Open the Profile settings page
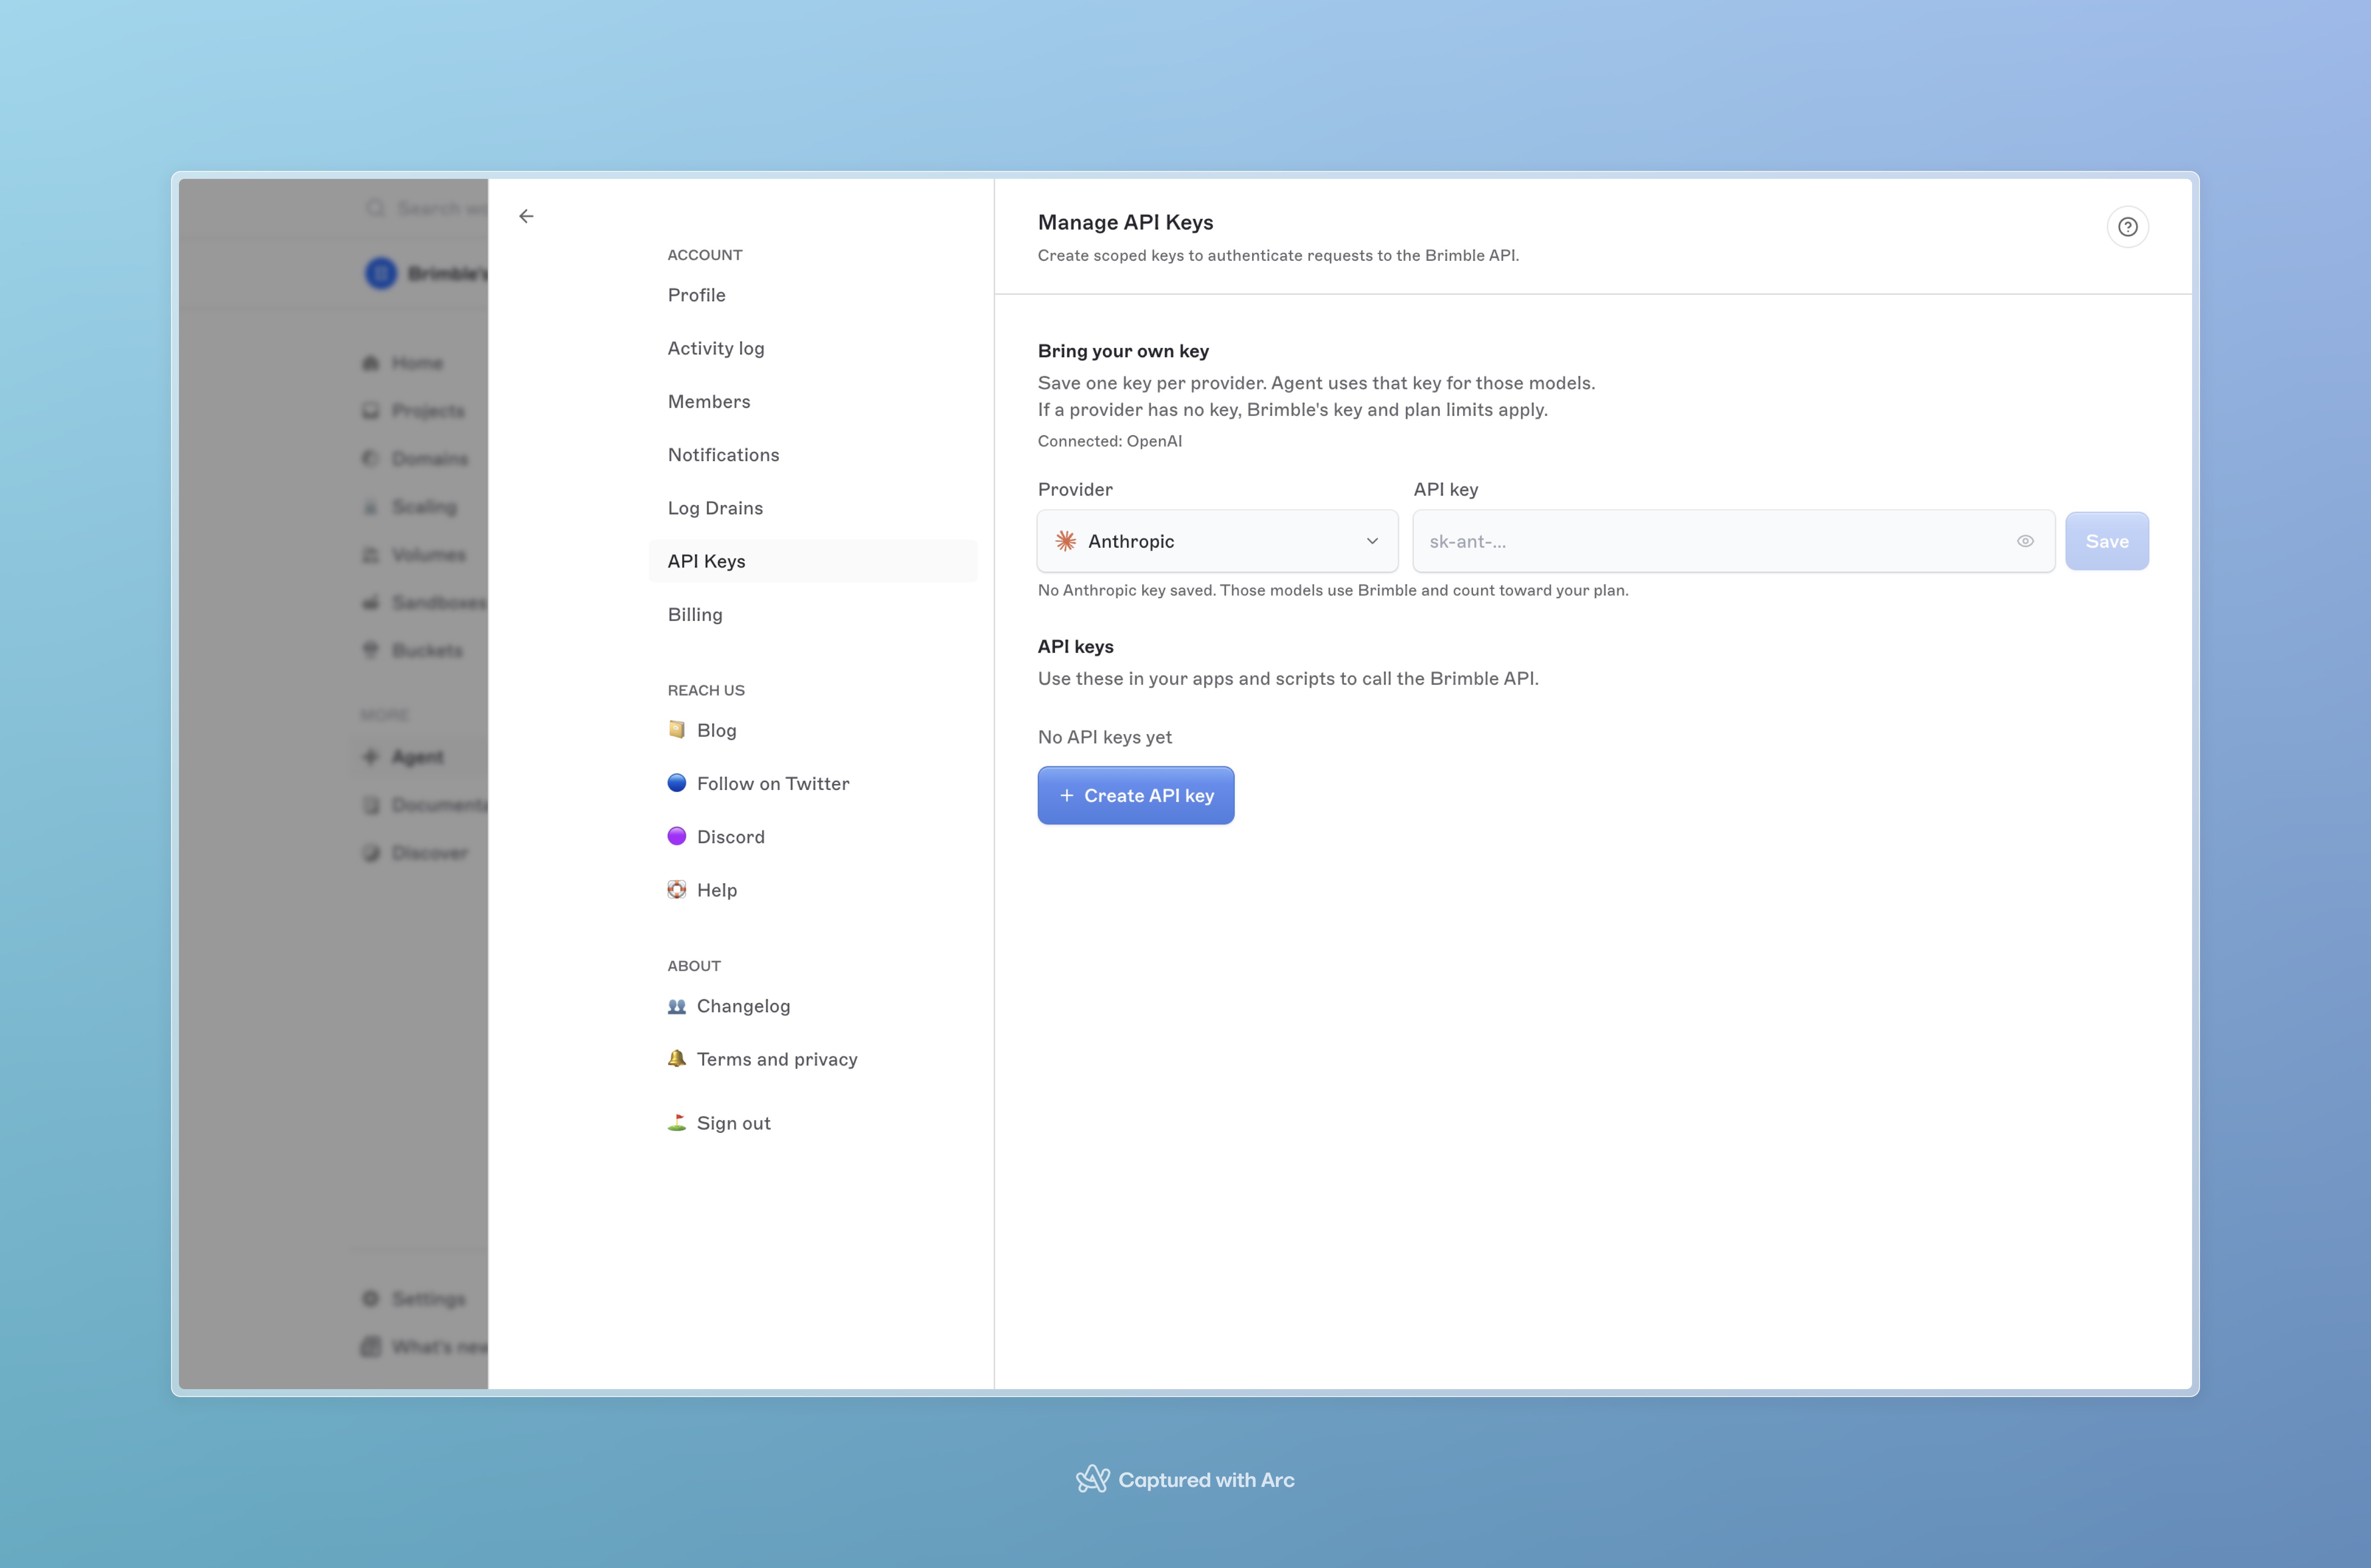This screenshot has height=1568, width=2371. [x=813, y=295]
